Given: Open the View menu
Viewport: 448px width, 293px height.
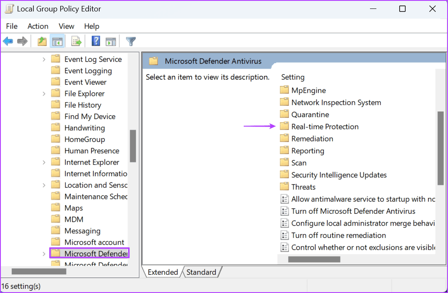Looking at the screenshot, I should [x=66, y=26].
